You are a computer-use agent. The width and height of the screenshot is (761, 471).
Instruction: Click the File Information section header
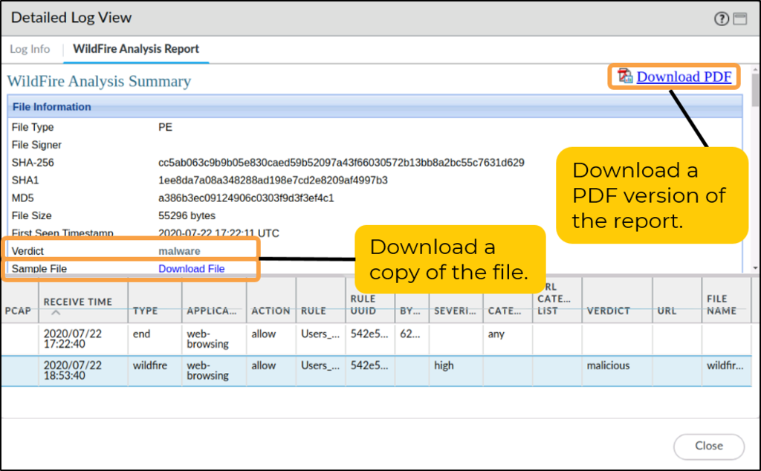[x=375, y=107]
